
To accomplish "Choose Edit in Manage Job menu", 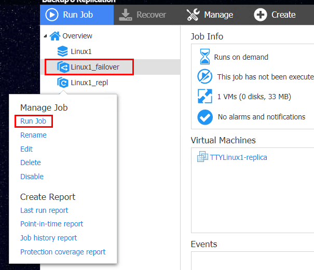I will 26,149.
